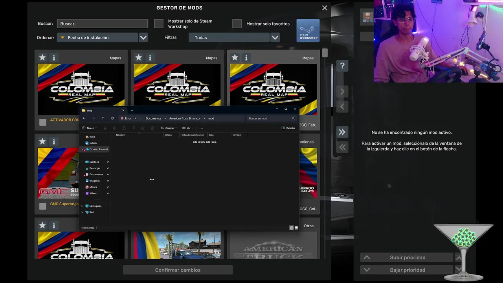503x283 pixels.
Task: Deactivate selected mod with single left arrow
Action: (x=342, y=107)
